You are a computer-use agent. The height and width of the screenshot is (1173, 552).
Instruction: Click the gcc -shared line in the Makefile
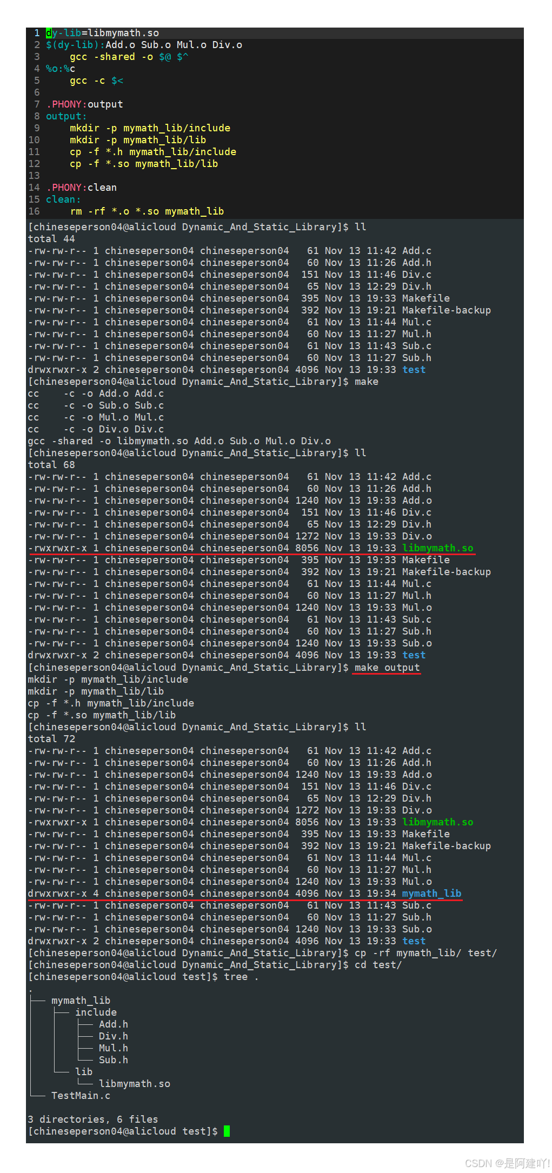129,57
